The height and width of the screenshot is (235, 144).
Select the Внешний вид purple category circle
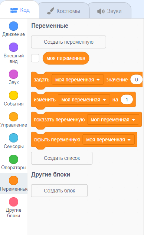click(13, 47)
